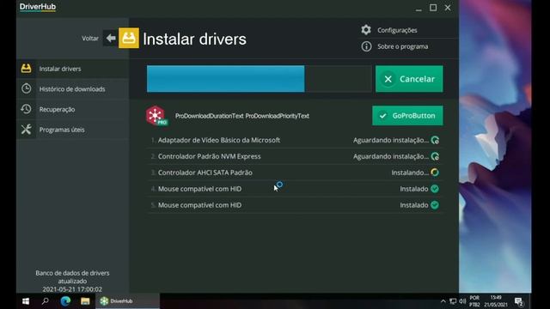The width and height of the screenshot is (550, 309).
Task: Open Programas úteis in the sidebar
Action: pyautogui.click(x=72, y=130)
